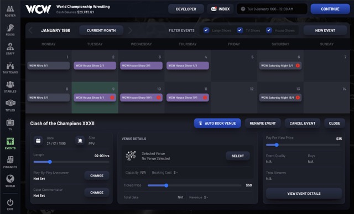Open the Developer menu
This screenshot has width=354, height=214.
click(x=186, y=9)
